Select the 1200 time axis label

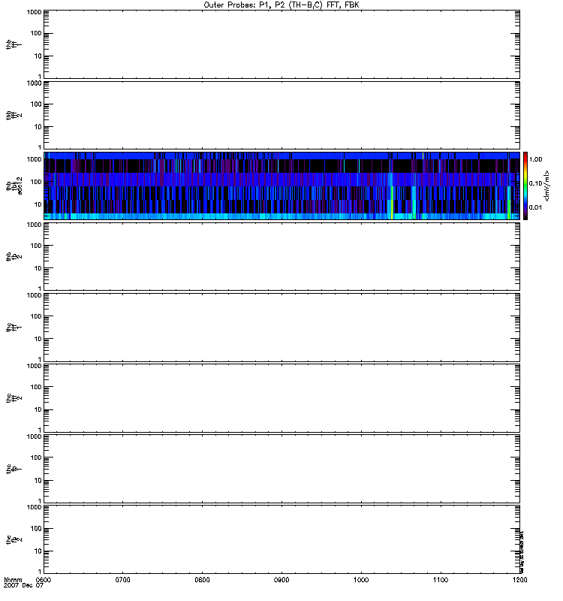(519, 580)
